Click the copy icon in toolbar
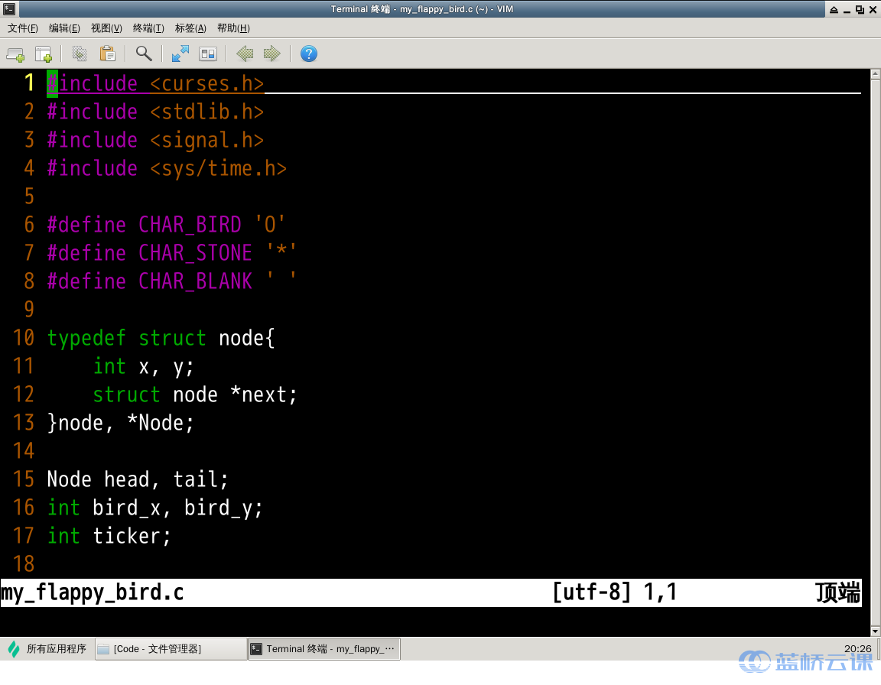881x685 pixels. point(80,54)
